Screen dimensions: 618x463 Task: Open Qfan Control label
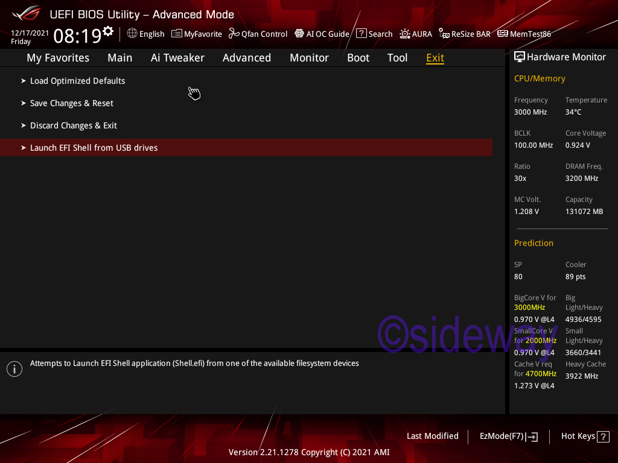(264, 34)
